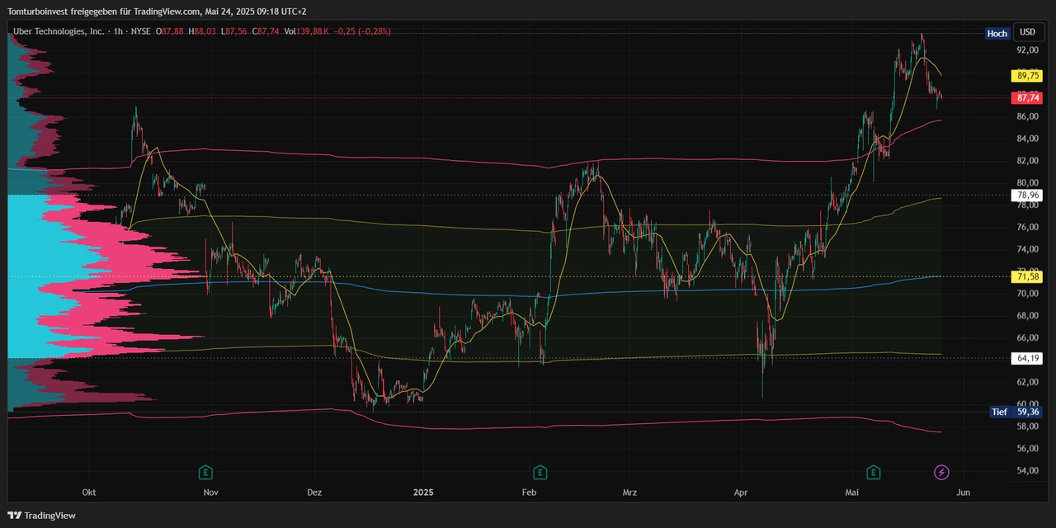Click the purple lightning event icon
The height and width of the screenshot is (528, 1056).
(941, 473)
